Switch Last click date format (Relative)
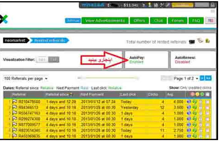The width and height of the screenshot is (220, 142). point(115,88)
